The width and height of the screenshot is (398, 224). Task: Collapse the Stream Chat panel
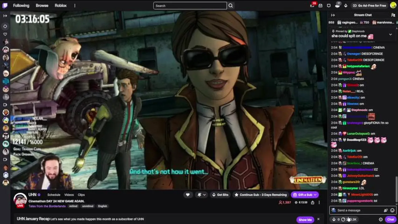click(x=333, y=15)
